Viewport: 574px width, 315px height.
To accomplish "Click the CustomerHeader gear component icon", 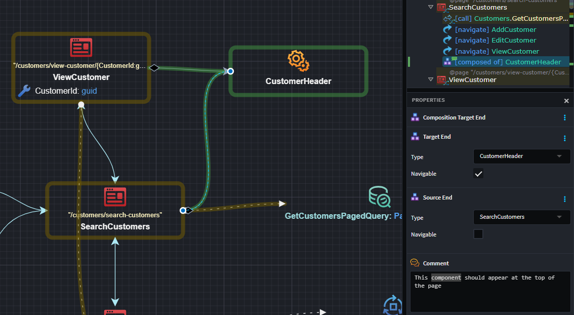I will click(298, 61).
